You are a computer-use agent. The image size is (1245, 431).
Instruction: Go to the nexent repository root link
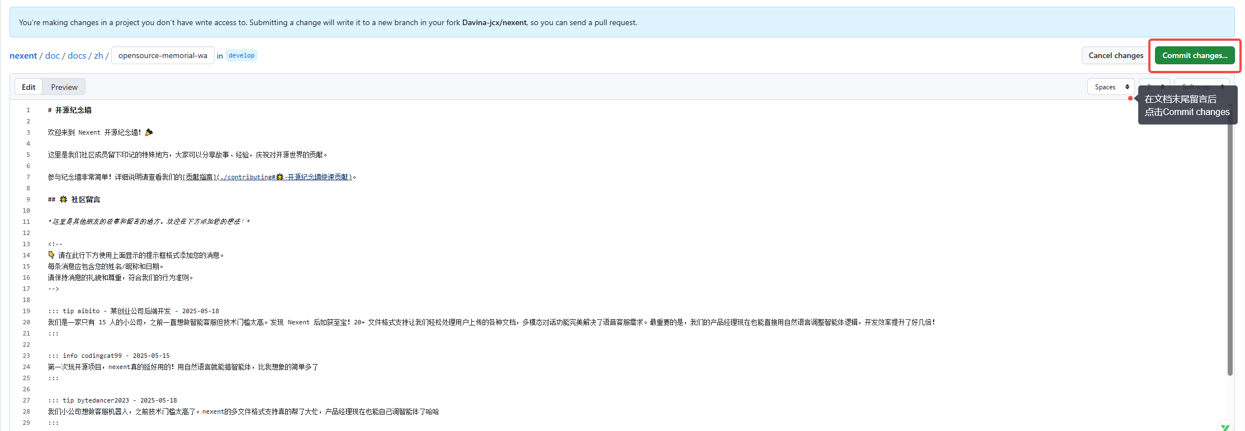pyautogui.click(x=23, y=56)
